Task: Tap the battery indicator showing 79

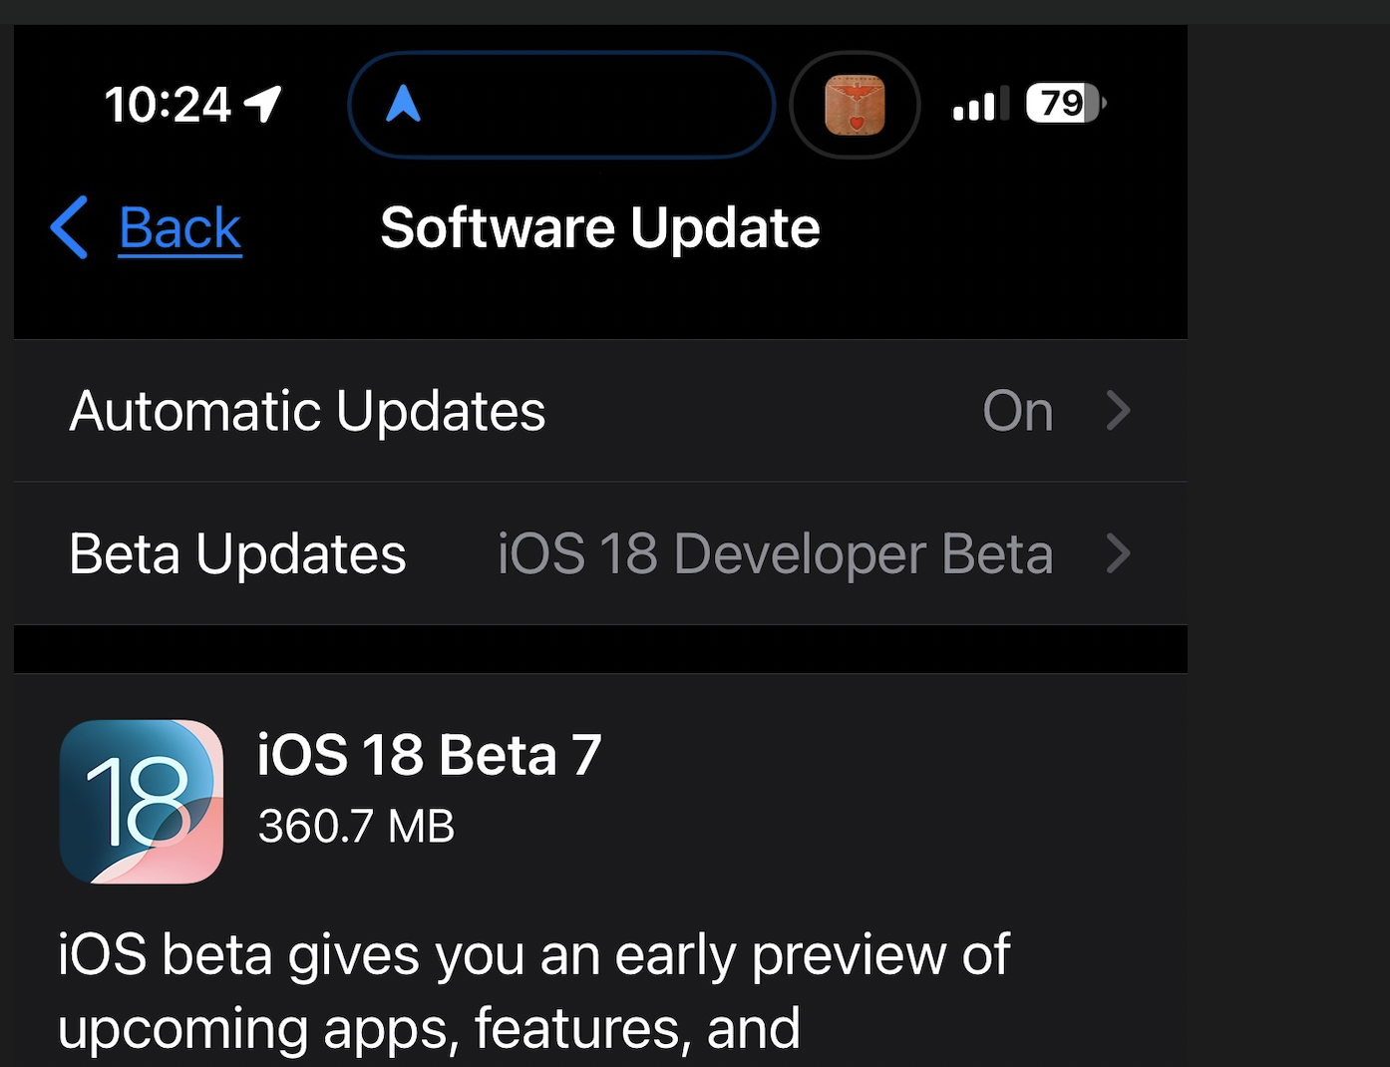Action: pos(1064,104)
